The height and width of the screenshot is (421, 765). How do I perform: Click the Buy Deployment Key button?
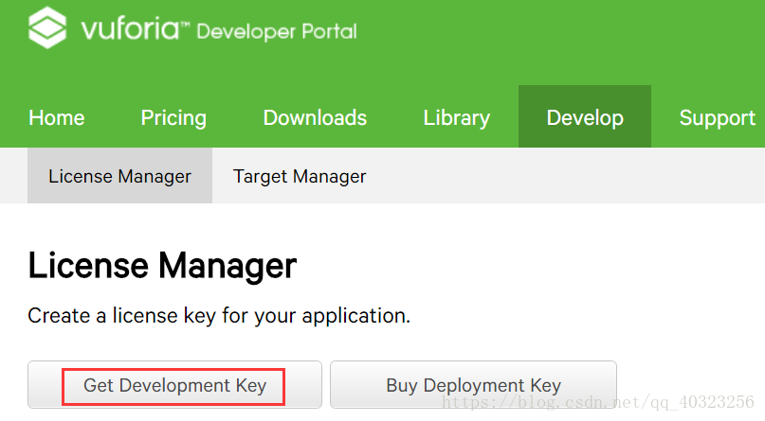point(473,385)
